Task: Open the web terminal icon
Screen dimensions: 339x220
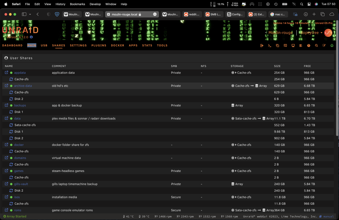Action: click(x=270, y=46)
